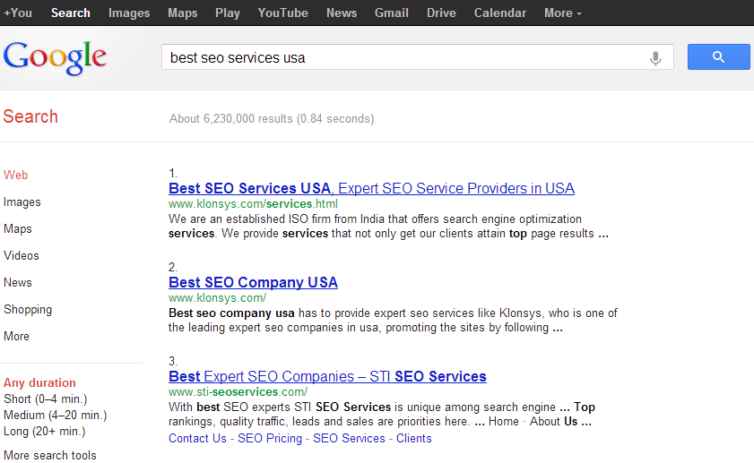The width and height of the screenshot is (754, 463).
Task: Filter by Short (0–4 min.) duration
Action: [45, 399]
